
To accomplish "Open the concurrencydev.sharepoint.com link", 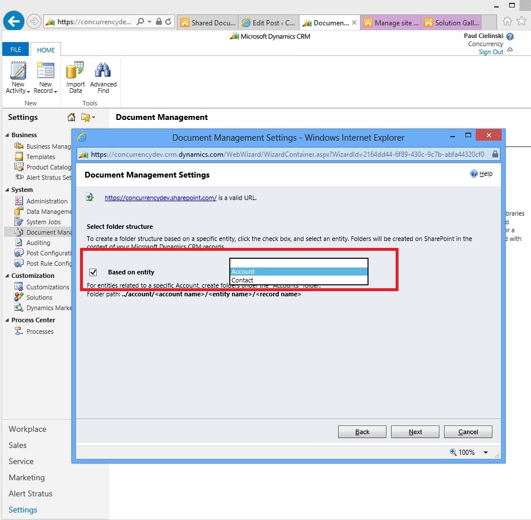I will 161,198.
